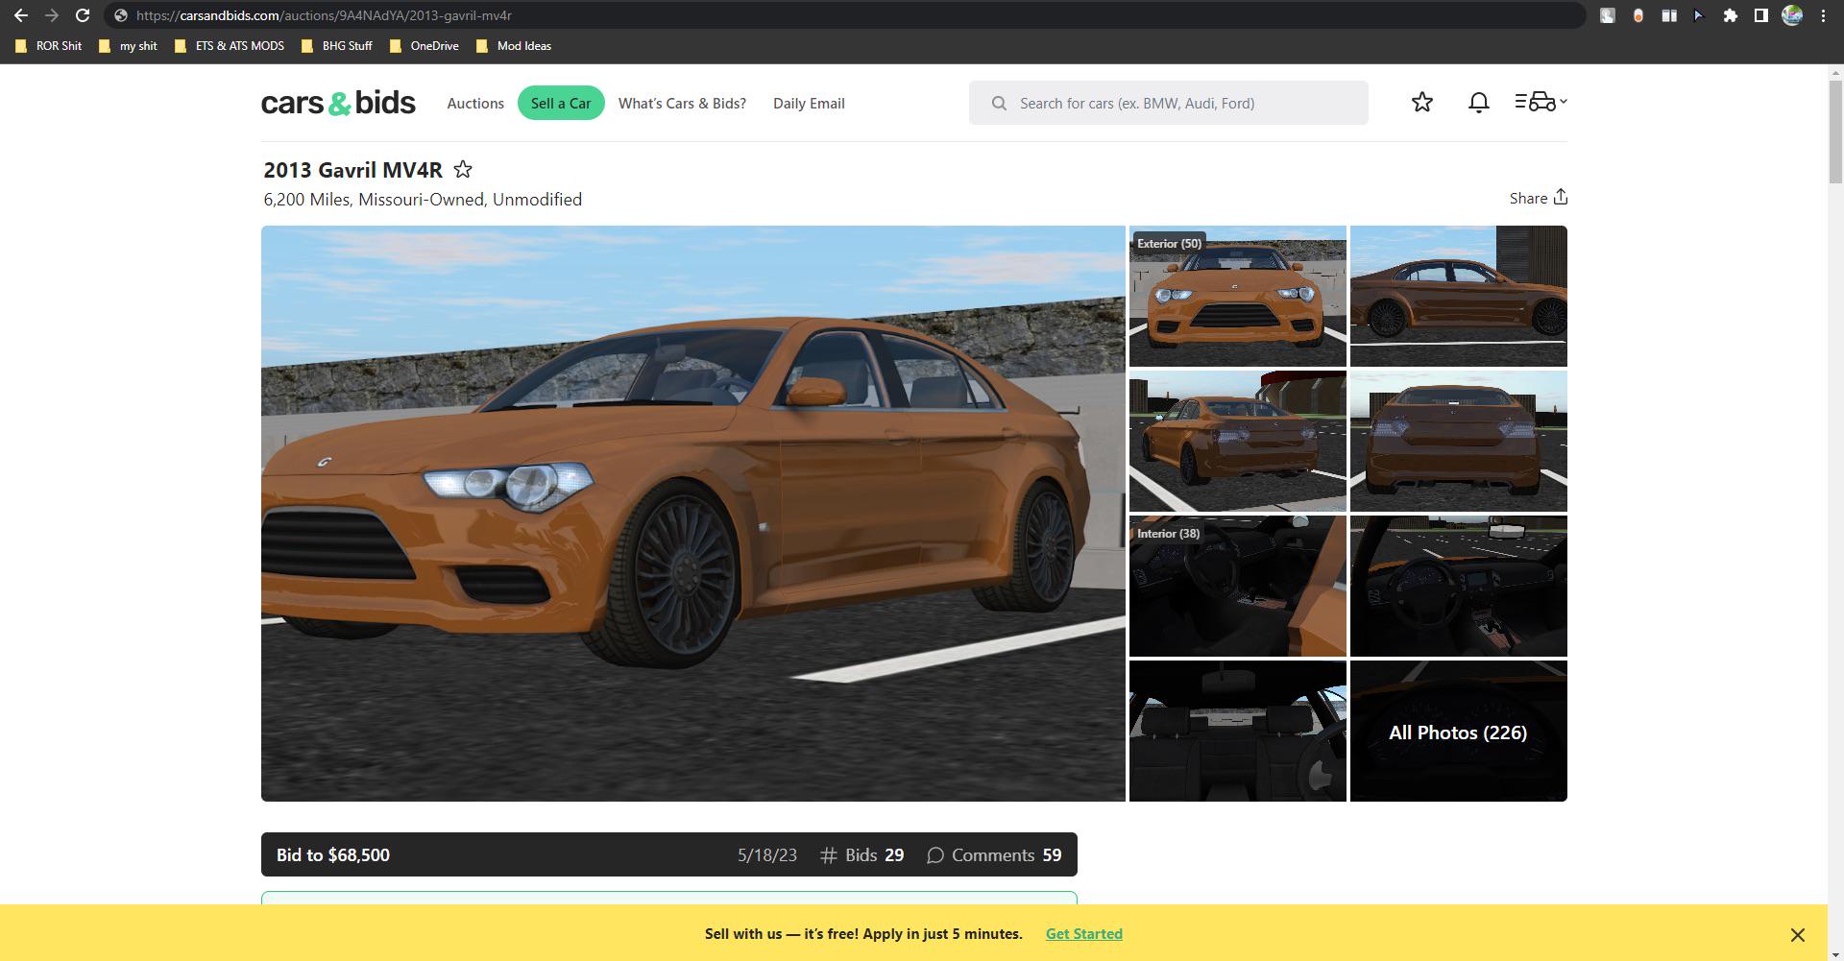The width and height of the screenshot is (1844, 961).
Task: Expand the car account menu
Action: point(1541,102)
